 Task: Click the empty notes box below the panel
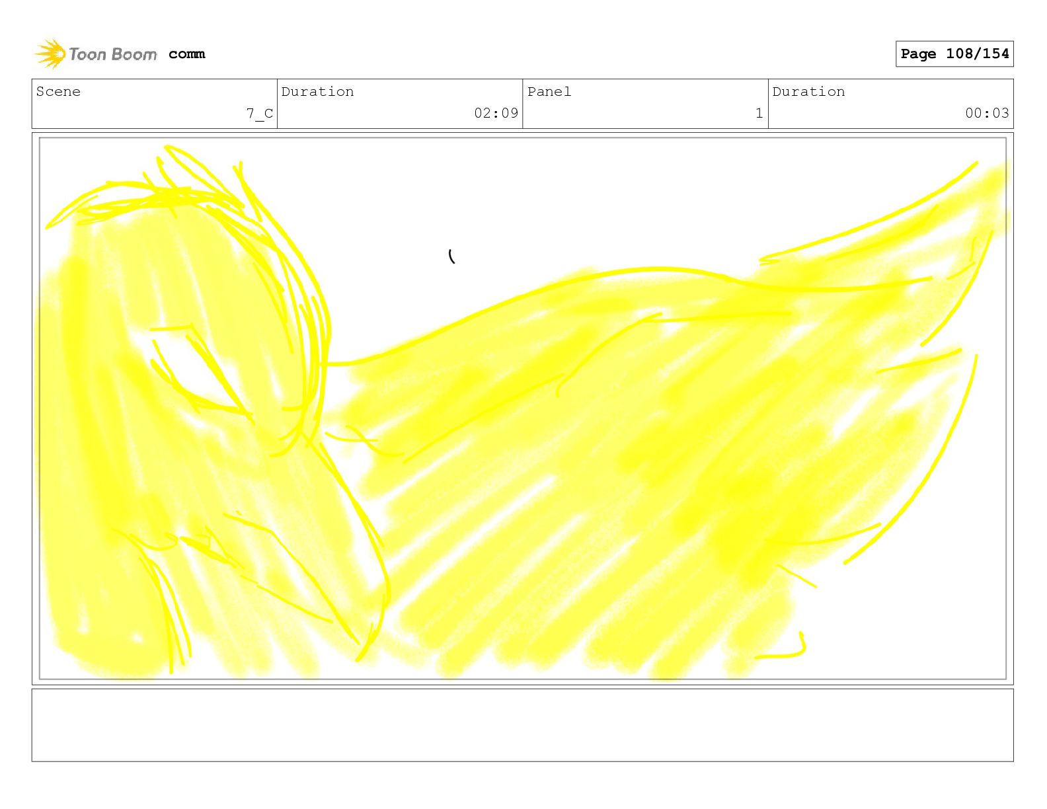pos(523,725)
